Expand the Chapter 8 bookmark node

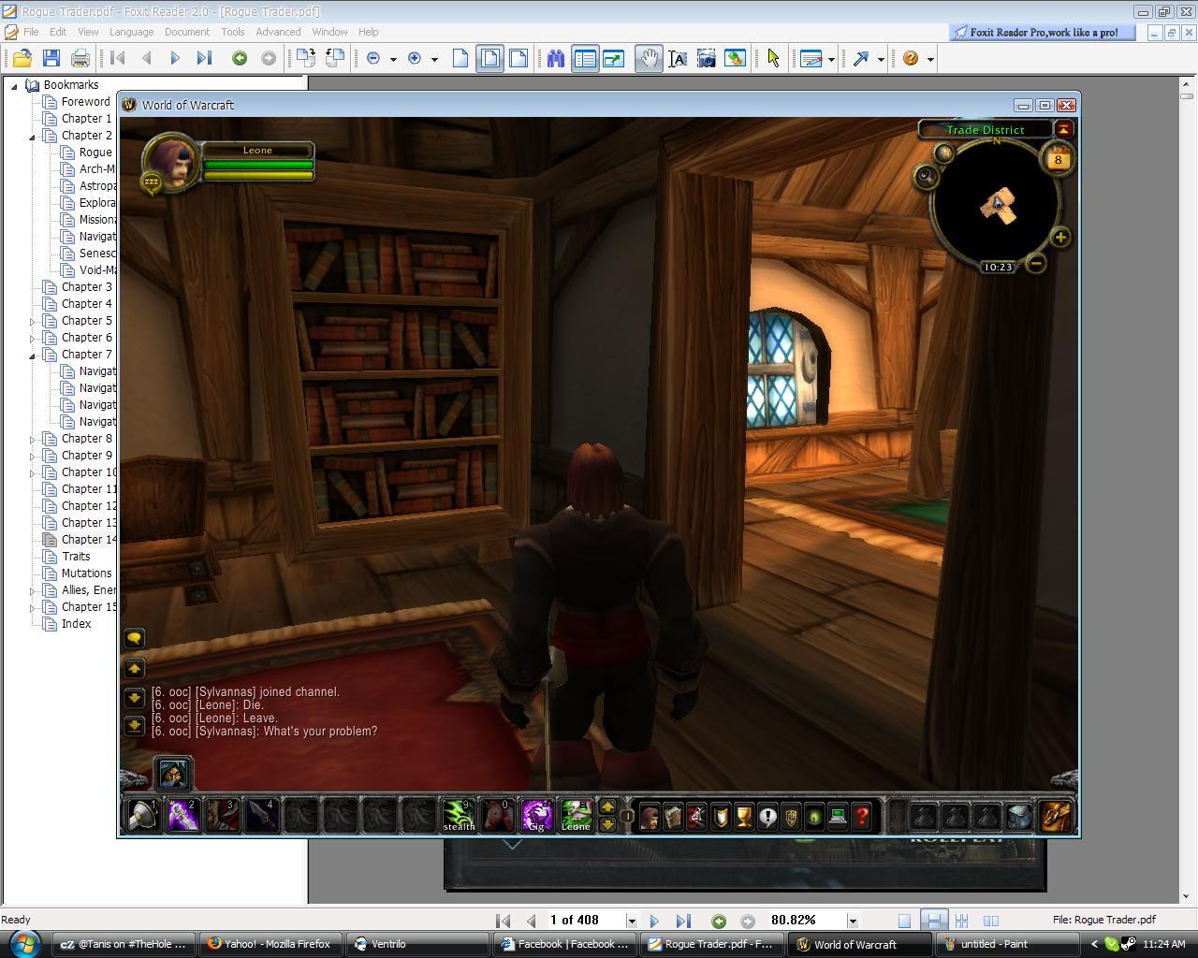[32, 439]
